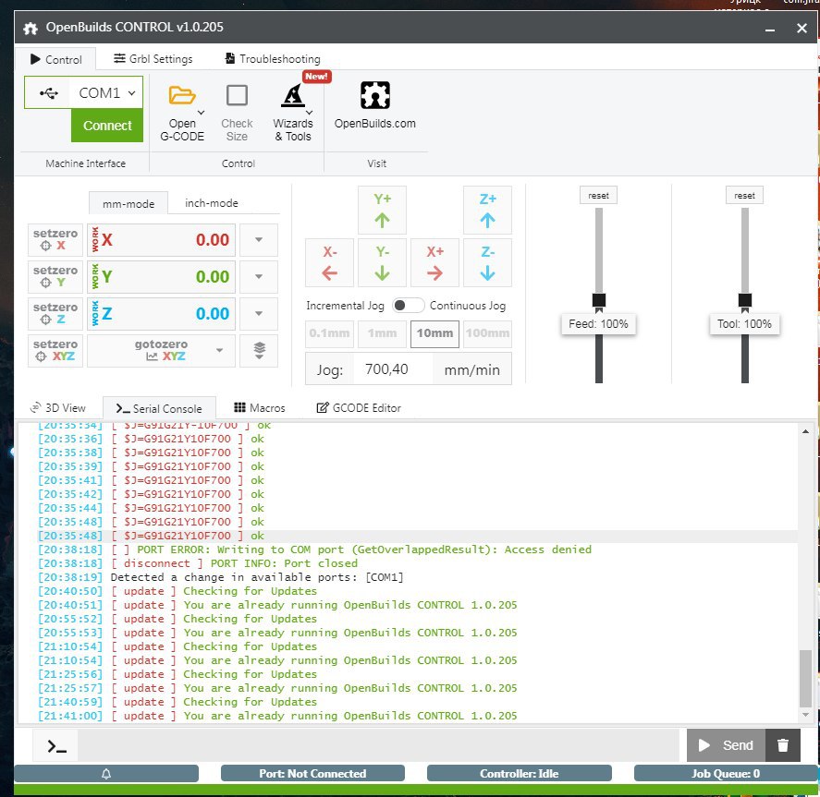Jog X+ with the right arrow

point(435,262)
